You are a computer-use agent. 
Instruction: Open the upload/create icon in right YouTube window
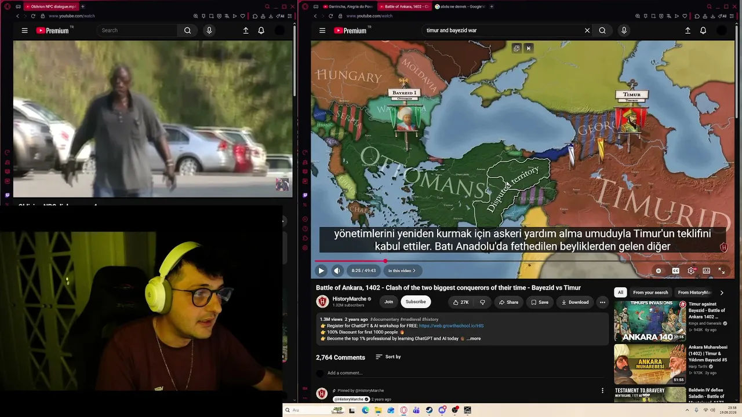(688, 31)
